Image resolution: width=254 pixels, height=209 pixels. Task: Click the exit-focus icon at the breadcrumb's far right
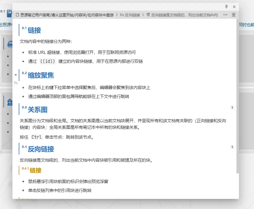coord(234,15)
